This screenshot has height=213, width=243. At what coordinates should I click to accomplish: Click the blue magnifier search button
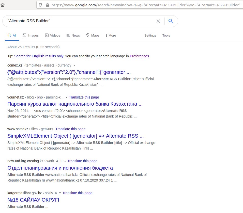point(171,21)
